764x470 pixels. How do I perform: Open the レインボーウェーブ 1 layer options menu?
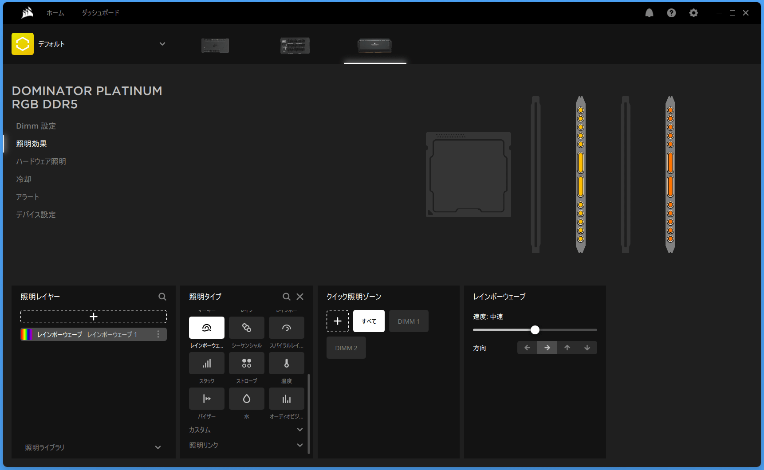158,334
